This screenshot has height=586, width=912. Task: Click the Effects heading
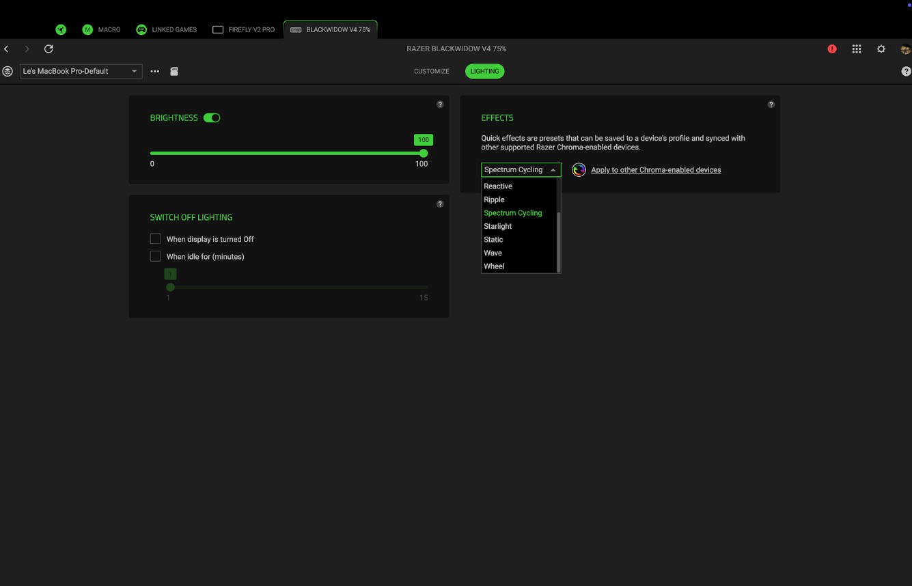coord(497,118)
